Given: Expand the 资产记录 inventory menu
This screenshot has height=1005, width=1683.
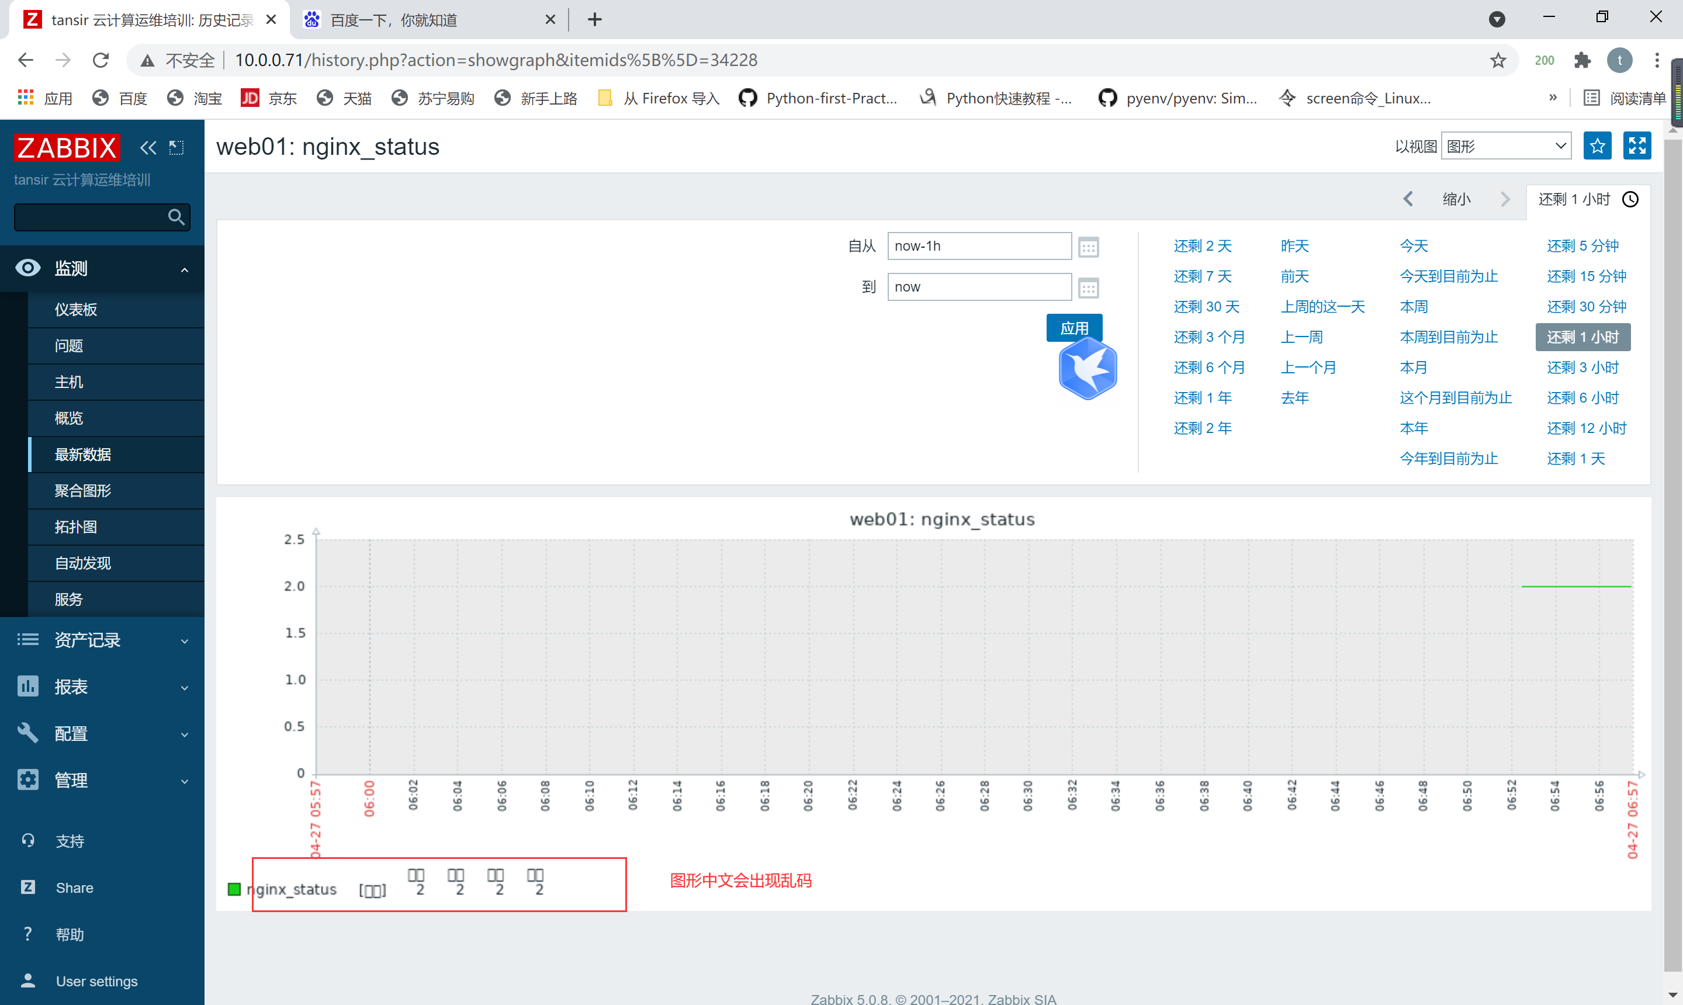Looking at the screenshot, I should 102,640.
